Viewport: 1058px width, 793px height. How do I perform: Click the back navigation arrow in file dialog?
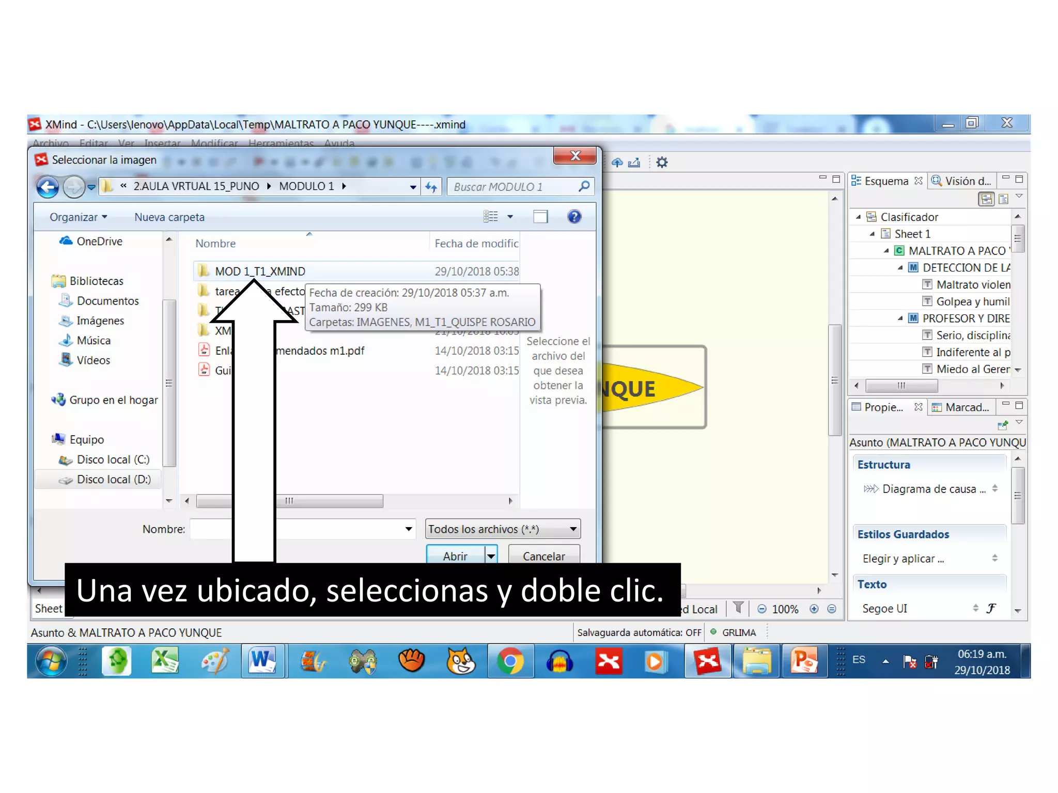point(48,187)
